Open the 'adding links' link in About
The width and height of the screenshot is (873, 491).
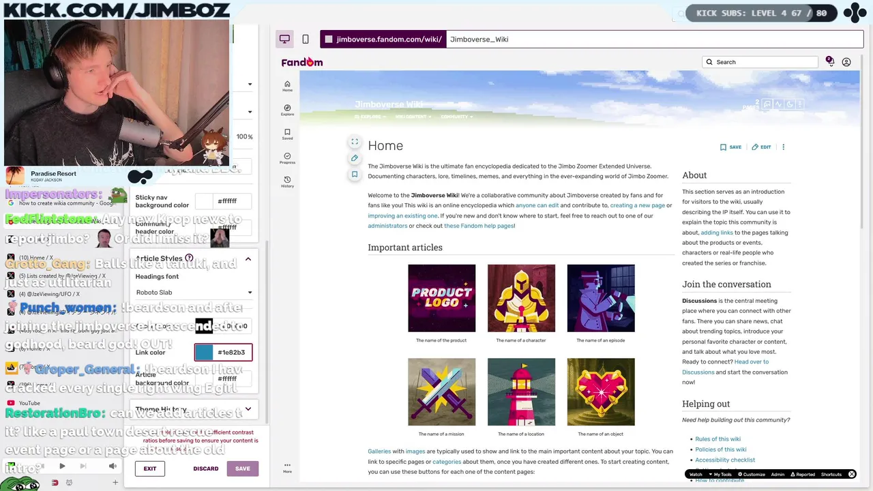[x=717, y=233]
